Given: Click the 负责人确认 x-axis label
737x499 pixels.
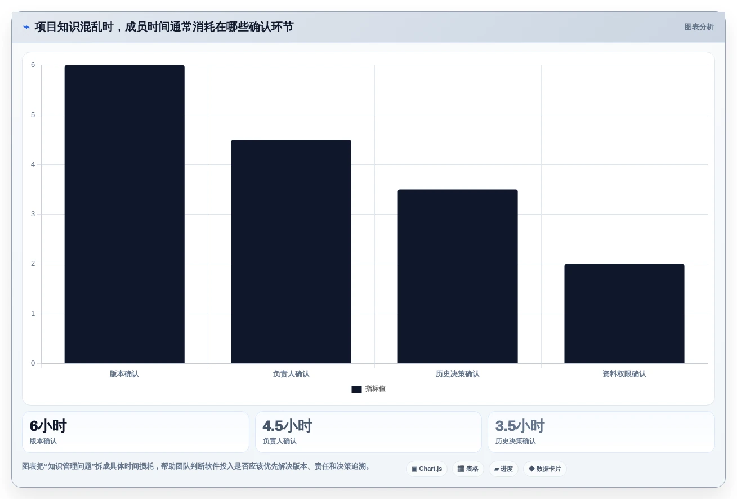Looking at the screenshot, I should pos(291,374).
